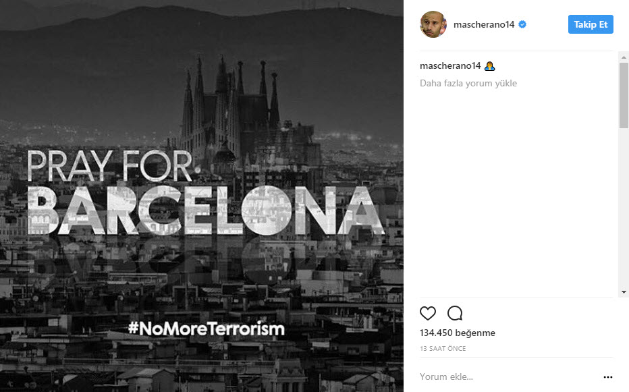Open the 13 SAAT ÖNCE timestamp link

(443, 349)
